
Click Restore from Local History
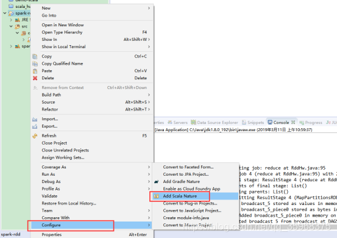tap(93, 204)
